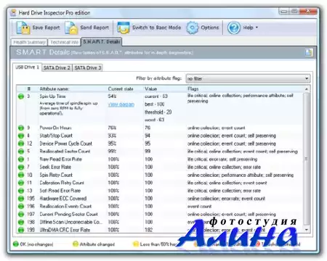Switch to the Technical Info tab
The width and height of the screenshot is (327, 261).
65,42
